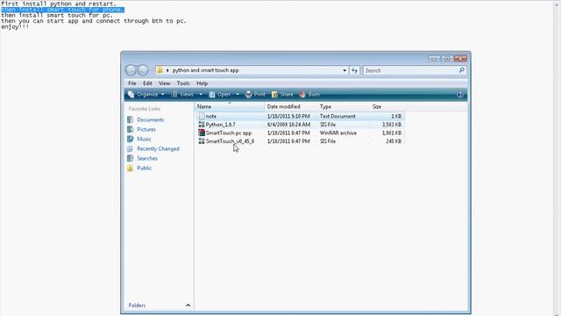The height and width of the screenshot is (316, 561).
Task: Open Public in Favorite Links
Action: (144, 168)
